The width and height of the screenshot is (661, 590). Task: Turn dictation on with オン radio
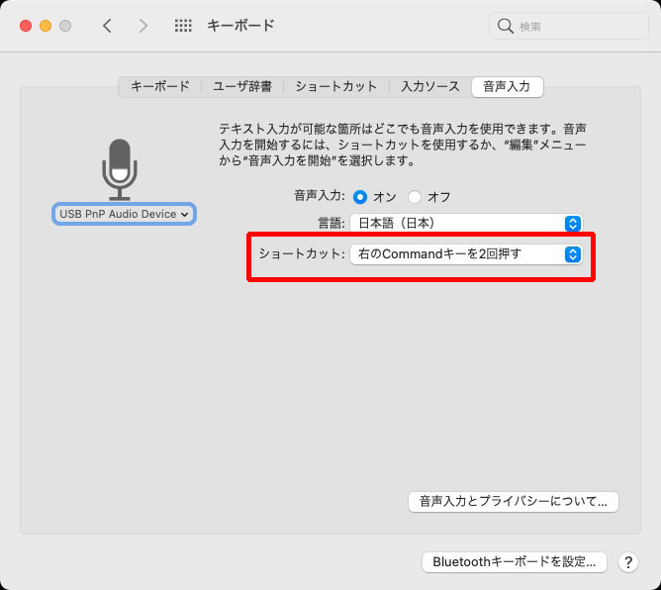pyautogui.click(x=360, y=197)
